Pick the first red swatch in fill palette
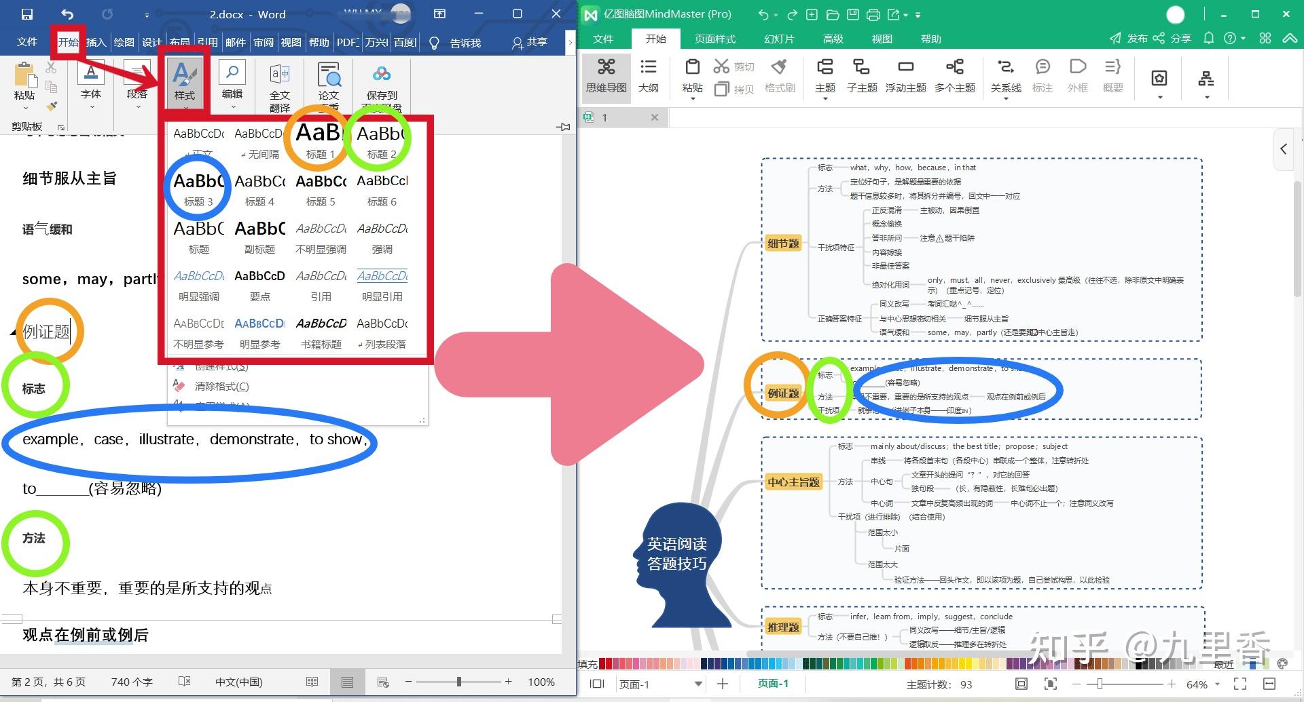Screen dimensions: 1304x702 (602, 663)
